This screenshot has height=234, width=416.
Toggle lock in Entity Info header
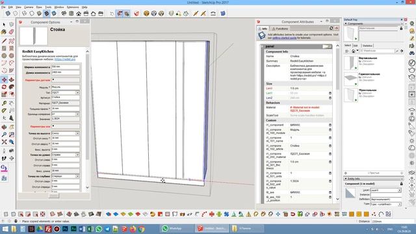click(x=401, y=183)
